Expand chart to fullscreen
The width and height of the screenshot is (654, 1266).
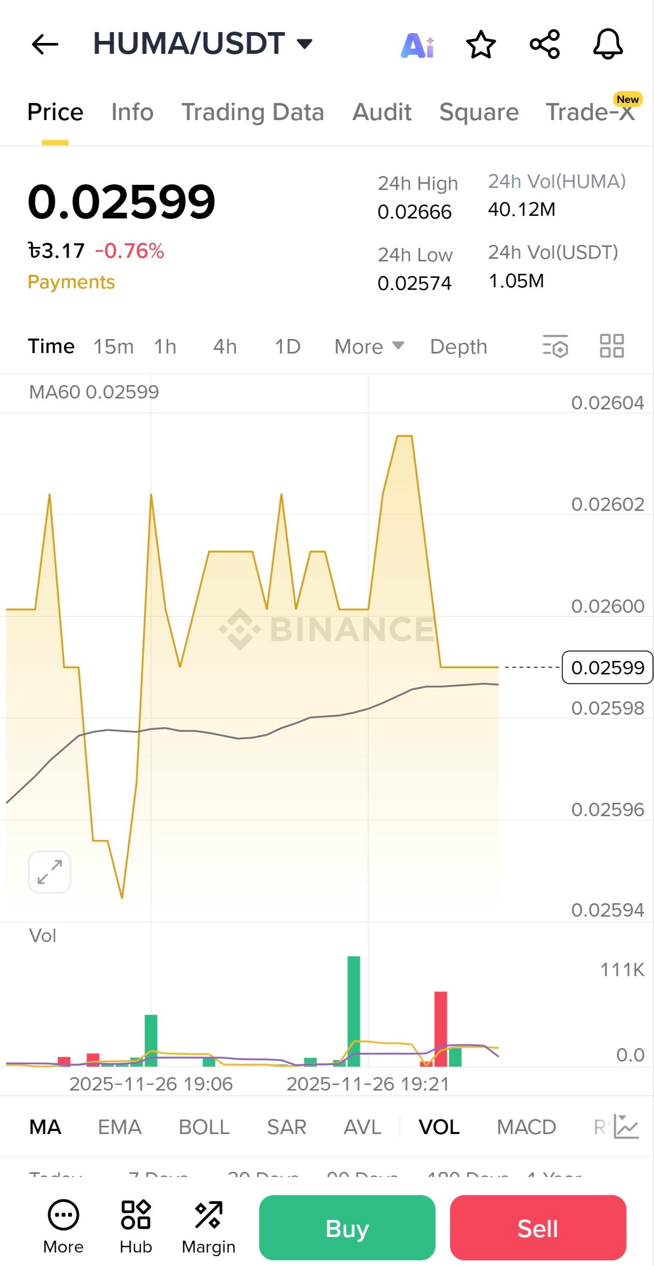point(50,872)
